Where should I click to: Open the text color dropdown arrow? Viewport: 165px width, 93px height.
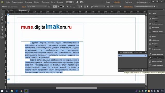63,6
